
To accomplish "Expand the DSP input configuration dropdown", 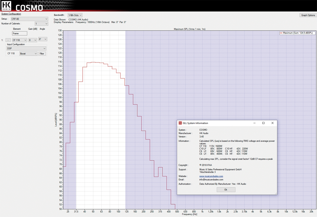I will coord(26,48).
